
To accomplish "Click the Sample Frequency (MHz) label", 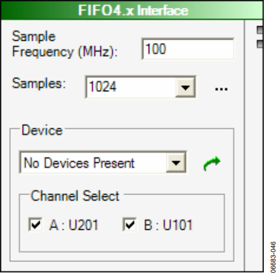I will click(x=65, y=44).
